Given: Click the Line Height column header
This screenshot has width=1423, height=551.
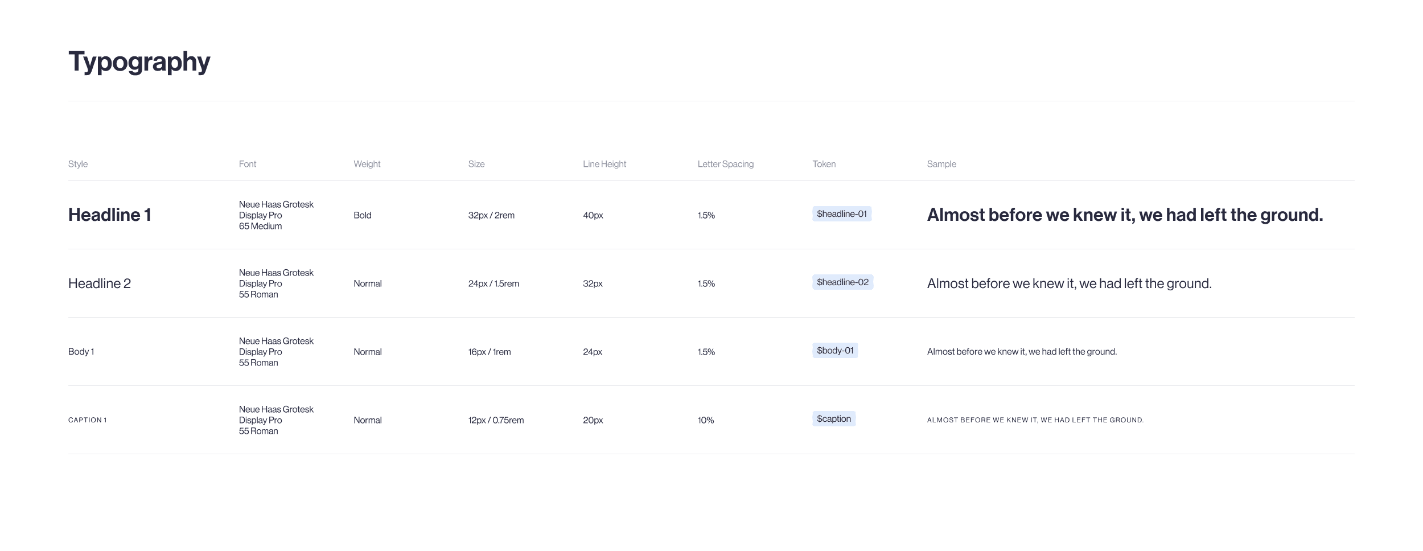Looking at the screenshot, I should click(x=604, y=164).
